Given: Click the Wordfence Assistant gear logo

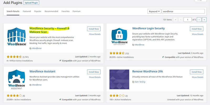Looking at the screenshot, I should pyautogui.click(x=17, y=80).
